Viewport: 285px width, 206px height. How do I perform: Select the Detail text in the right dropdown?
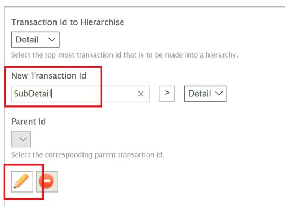point(199,94)
